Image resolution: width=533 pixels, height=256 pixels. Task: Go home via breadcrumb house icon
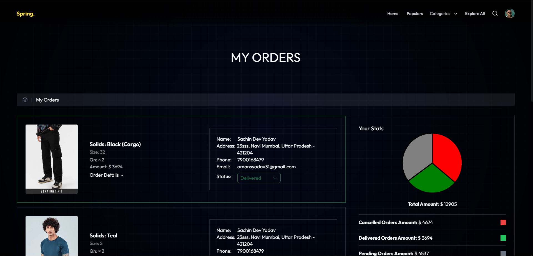coord(25,100)
